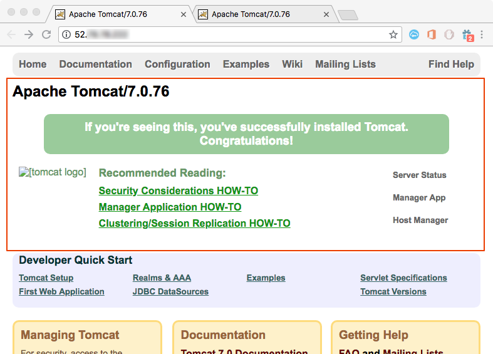Screen dimensions: 493x354
Task: Open the Realms & AAA link
Action: 162,278
